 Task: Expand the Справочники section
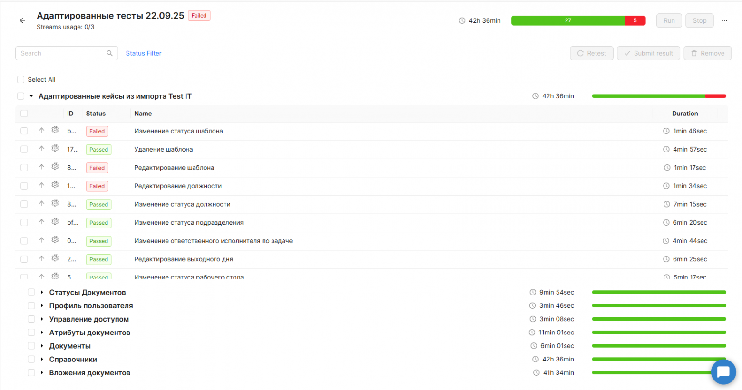click(x=42, y=360)
